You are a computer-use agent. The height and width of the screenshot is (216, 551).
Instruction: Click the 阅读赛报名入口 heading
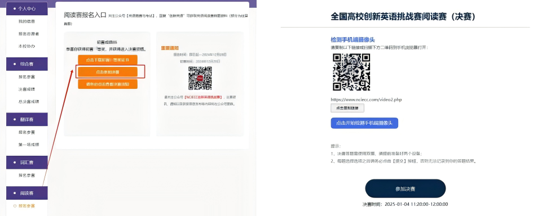pos(85,15)
